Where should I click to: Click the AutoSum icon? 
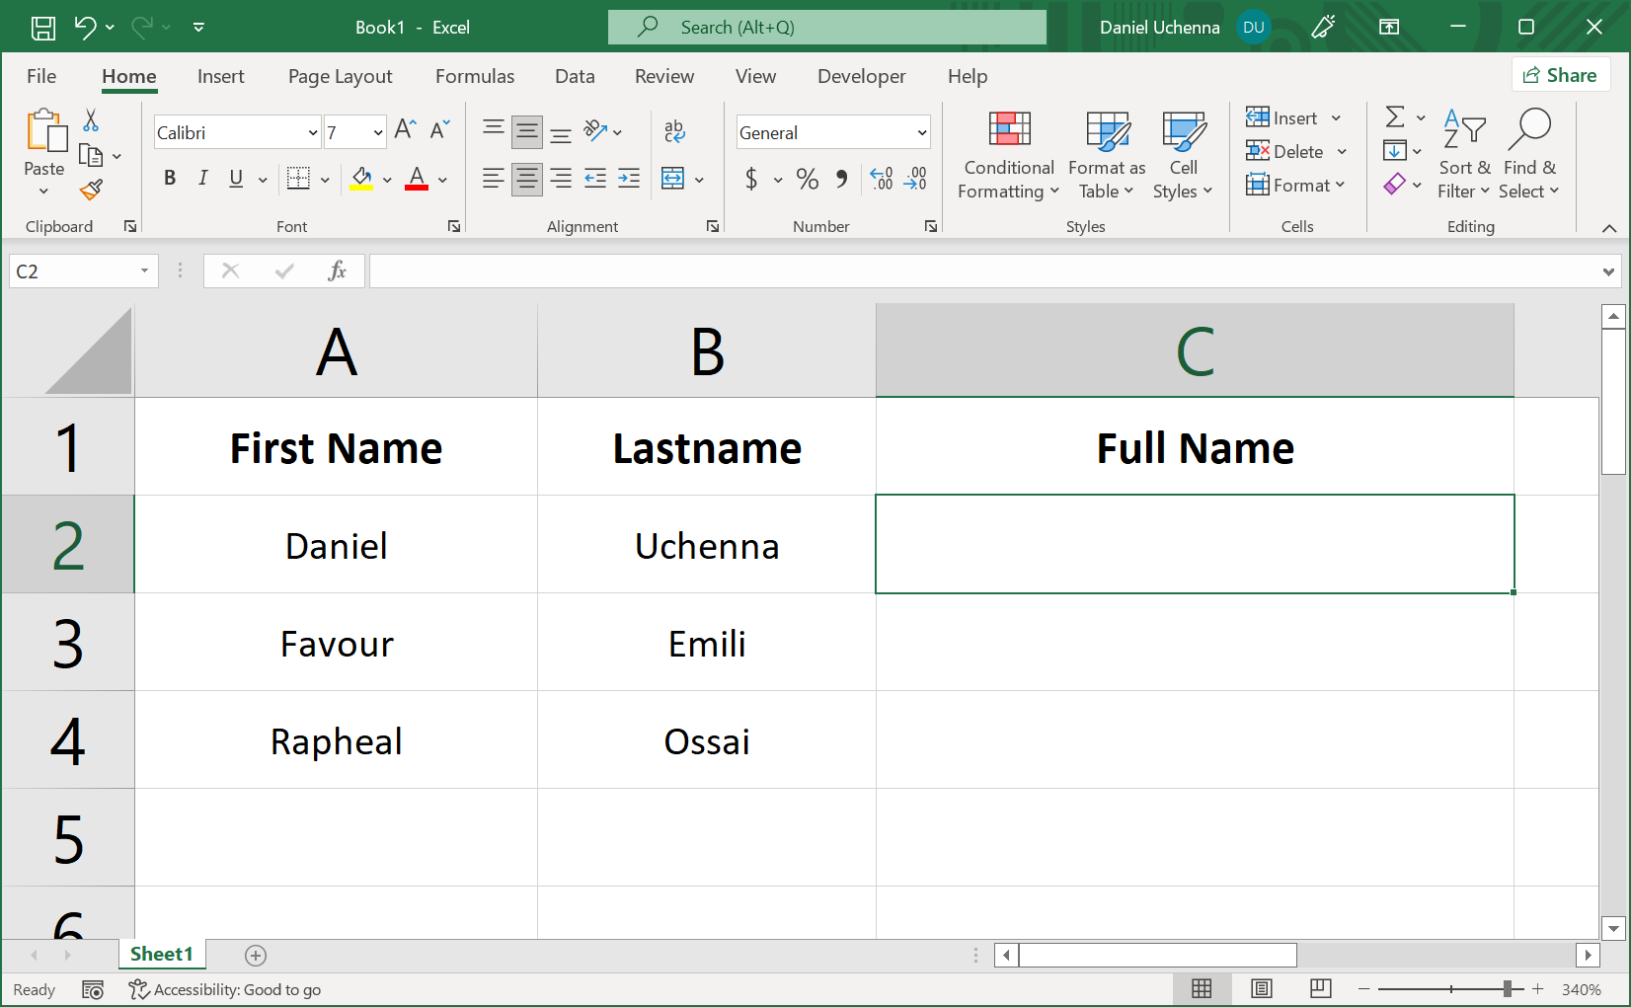[1395, 116]
